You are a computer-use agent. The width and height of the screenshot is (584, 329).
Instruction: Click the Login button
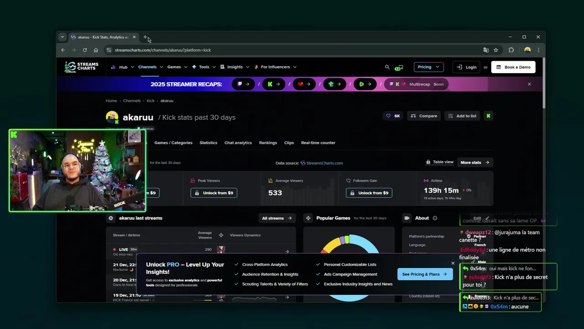pyautogui.click(x=467, y=67)
